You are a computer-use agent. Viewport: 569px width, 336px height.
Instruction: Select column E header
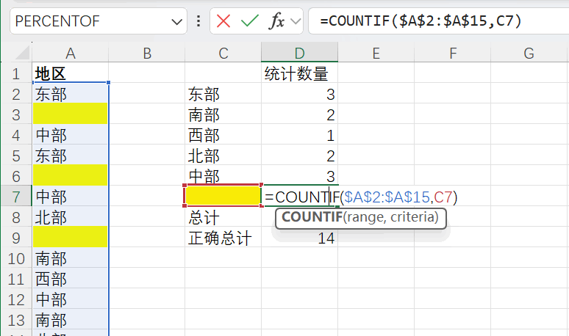pos(376,54)
